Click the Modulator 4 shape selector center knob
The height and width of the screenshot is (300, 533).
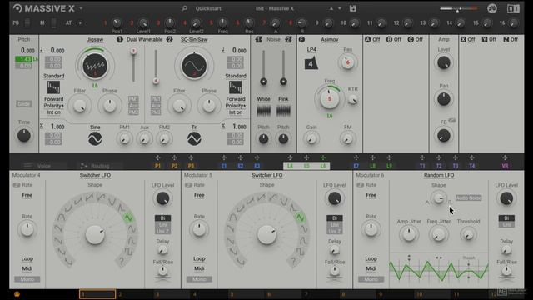click(x=95, y=235)
